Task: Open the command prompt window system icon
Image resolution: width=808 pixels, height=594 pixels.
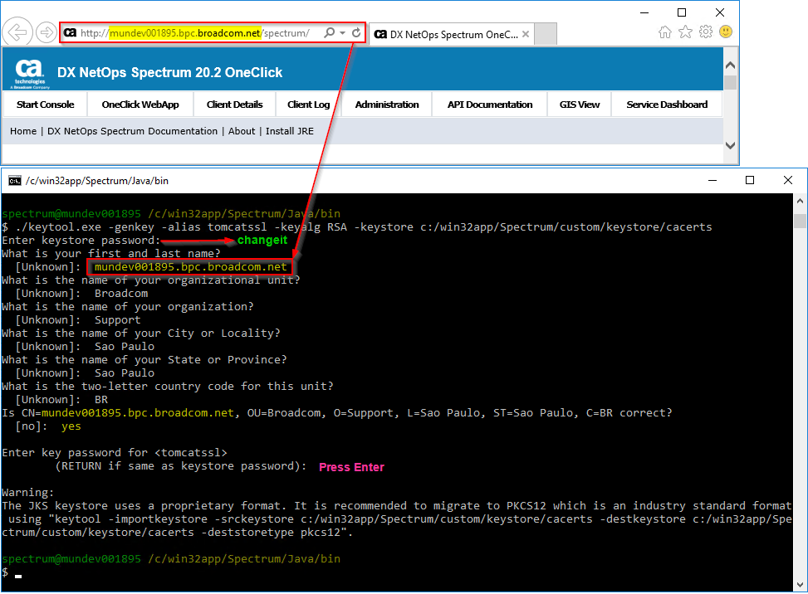Action: (14, 180)
